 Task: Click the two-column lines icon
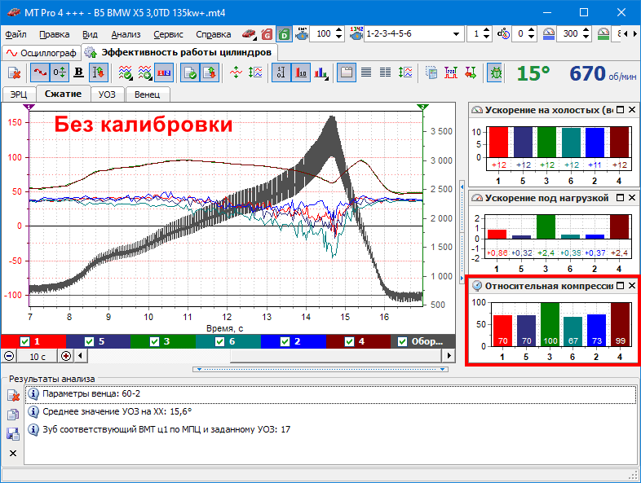[x=385, y=73]
